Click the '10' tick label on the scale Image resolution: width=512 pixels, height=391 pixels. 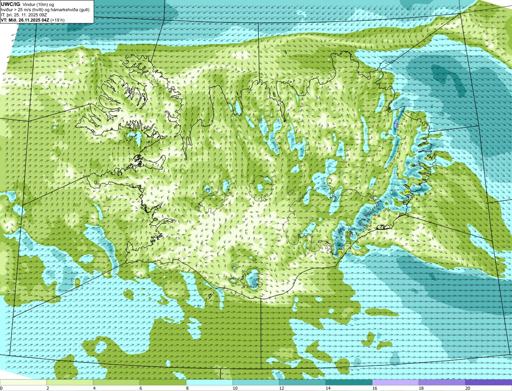click(x=235, y=388)
